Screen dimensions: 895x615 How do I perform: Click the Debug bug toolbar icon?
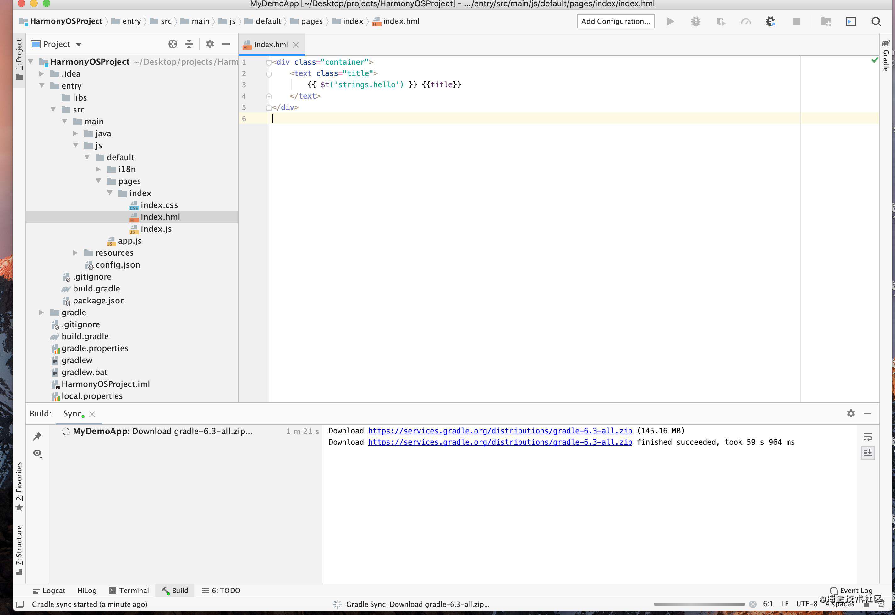pos(695,22)
